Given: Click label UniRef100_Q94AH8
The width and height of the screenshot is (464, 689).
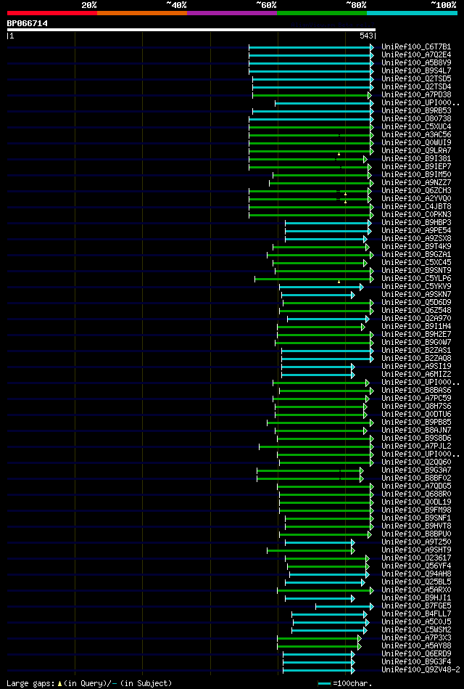Looking at the screenshot, I should 416,574.
